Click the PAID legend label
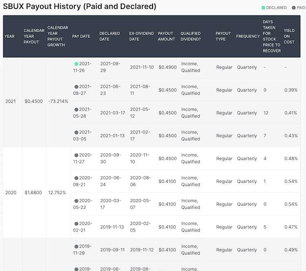 (301, 8)
